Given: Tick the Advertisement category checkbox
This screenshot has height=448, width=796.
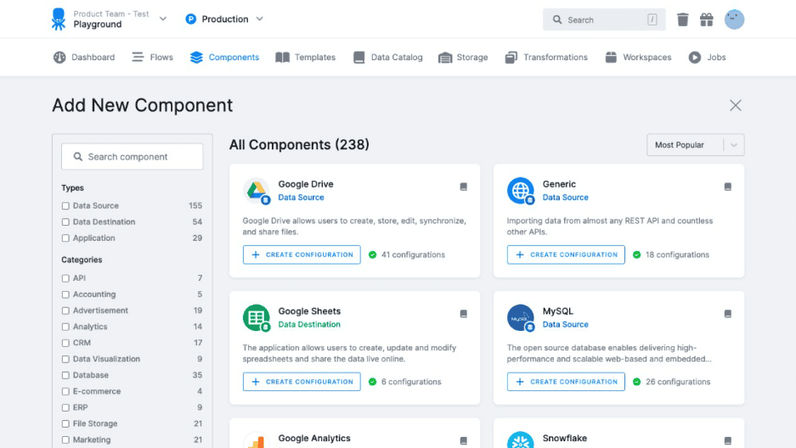Looking at the screenshot, I should [65, 311].
